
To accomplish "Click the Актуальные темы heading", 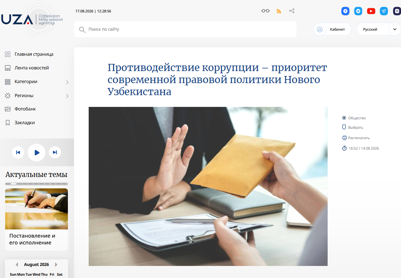I will tap(37, 175).
